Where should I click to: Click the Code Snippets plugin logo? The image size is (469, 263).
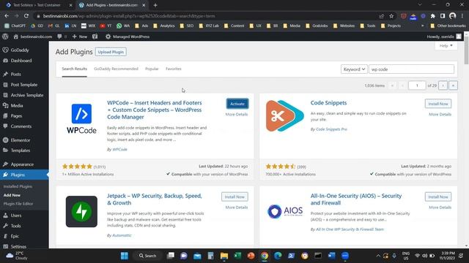pyautogui.click(x=285, y=116)
